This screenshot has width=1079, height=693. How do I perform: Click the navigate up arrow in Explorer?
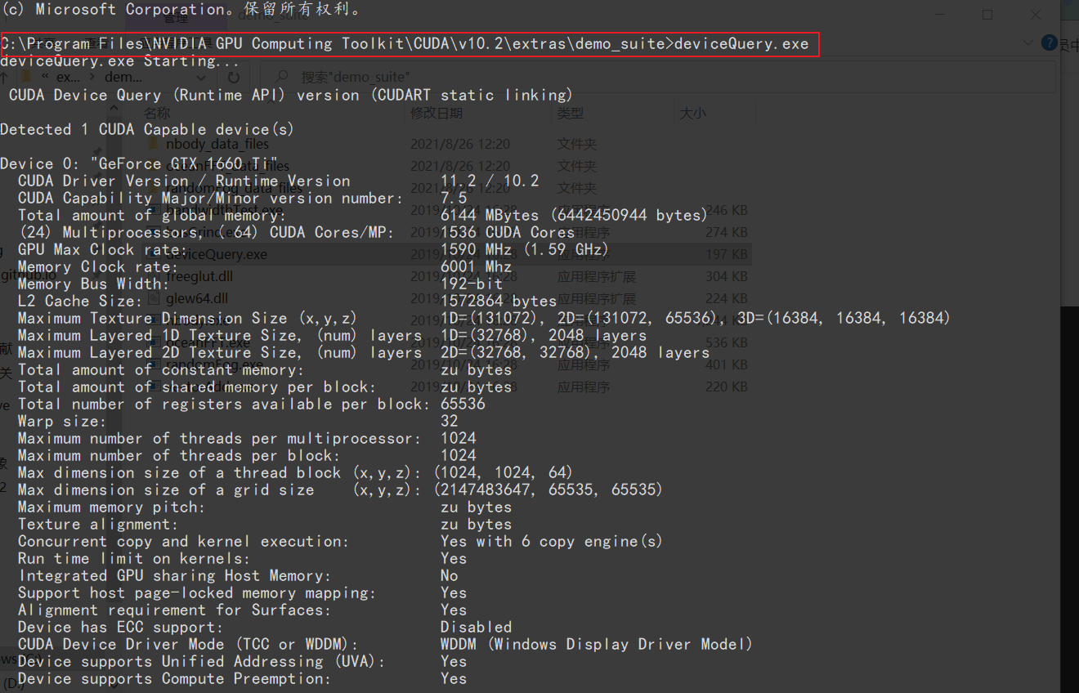coord(4,76)
